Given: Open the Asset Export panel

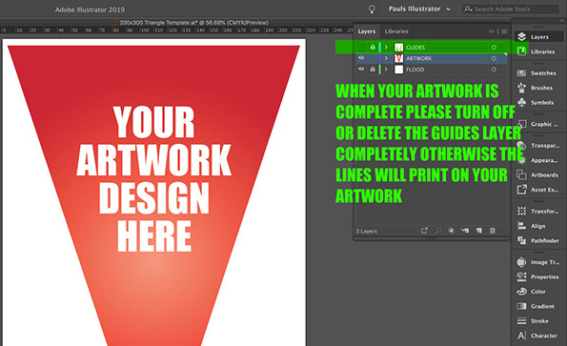Looking at the screenshot, I should pos(538,190).
